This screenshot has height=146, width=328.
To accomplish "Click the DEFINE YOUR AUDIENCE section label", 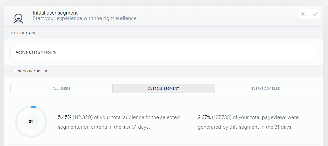I will pos(30,71).
